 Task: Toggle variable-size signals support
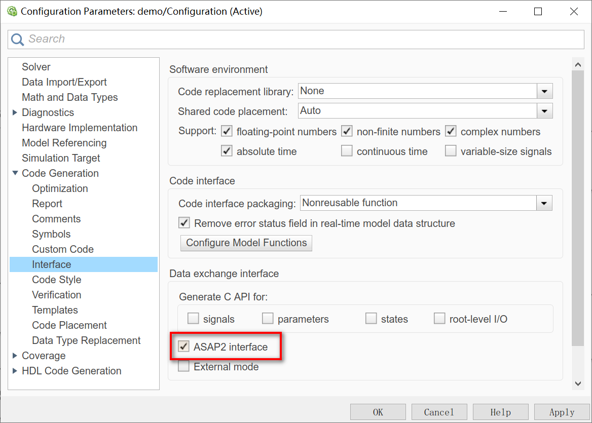(451, 151)
